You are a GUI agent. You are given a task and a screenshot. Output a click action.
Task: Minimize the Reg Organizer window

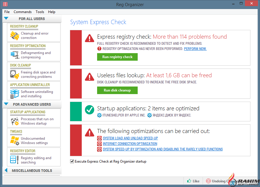pos(233,4)
